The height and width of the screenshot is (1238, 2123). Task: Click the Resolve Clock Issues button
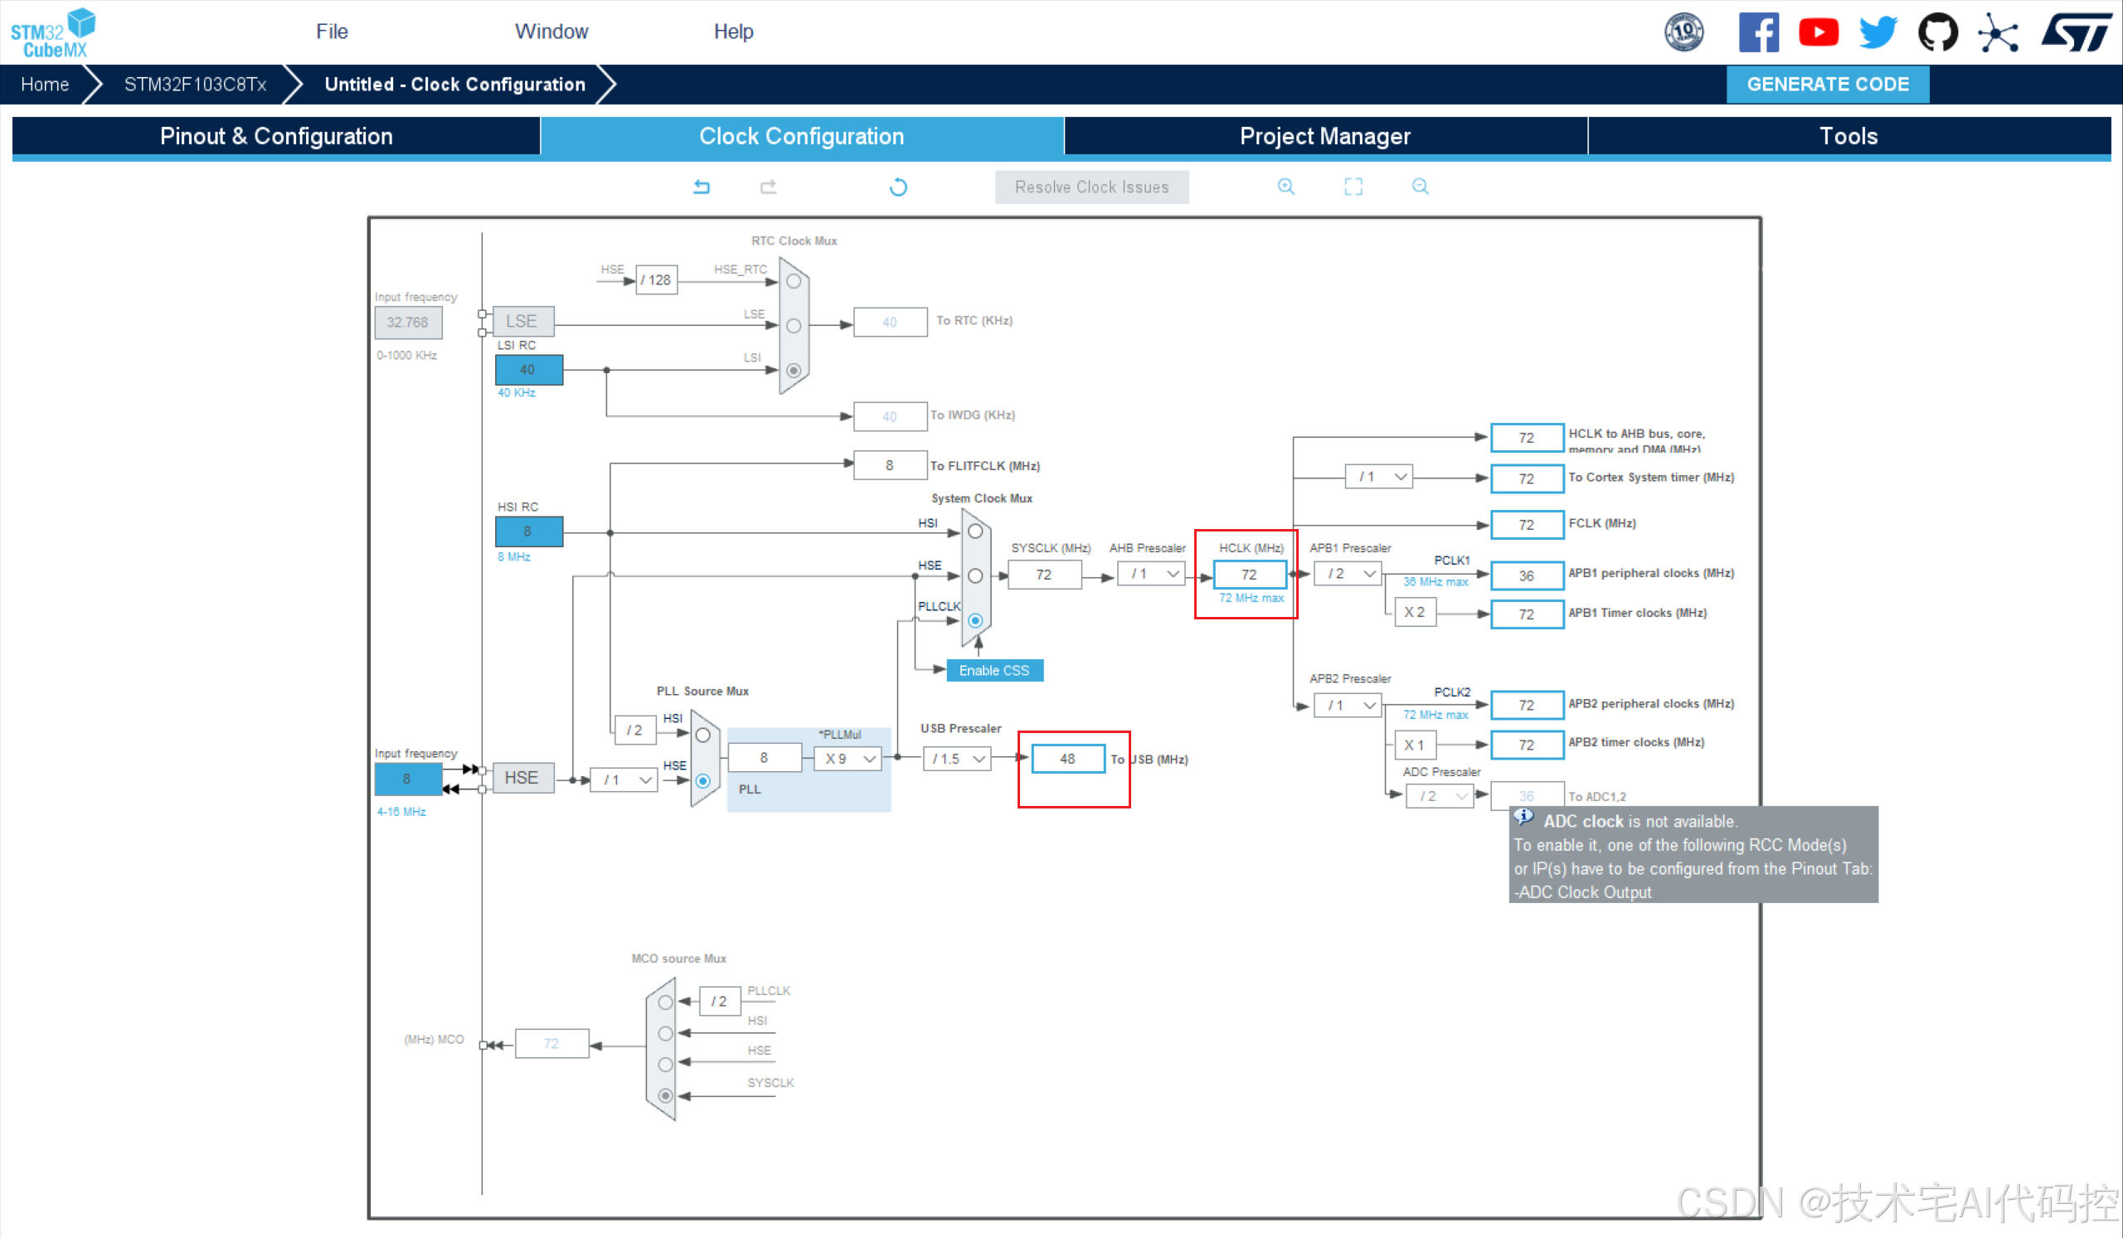[1089, 187]
